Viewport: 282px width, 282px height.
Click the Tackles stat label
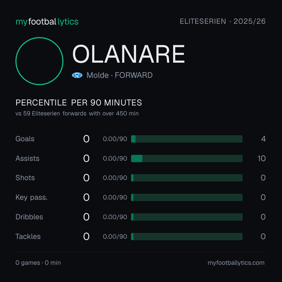click(28, 237)
